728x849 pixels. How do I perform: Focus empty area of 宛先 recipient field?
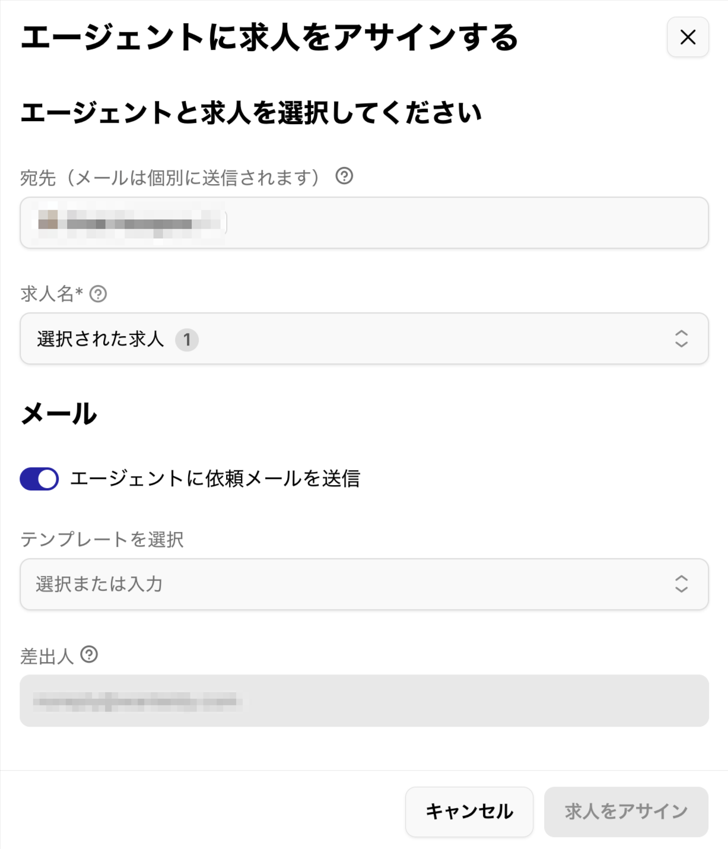coord(463,223)
